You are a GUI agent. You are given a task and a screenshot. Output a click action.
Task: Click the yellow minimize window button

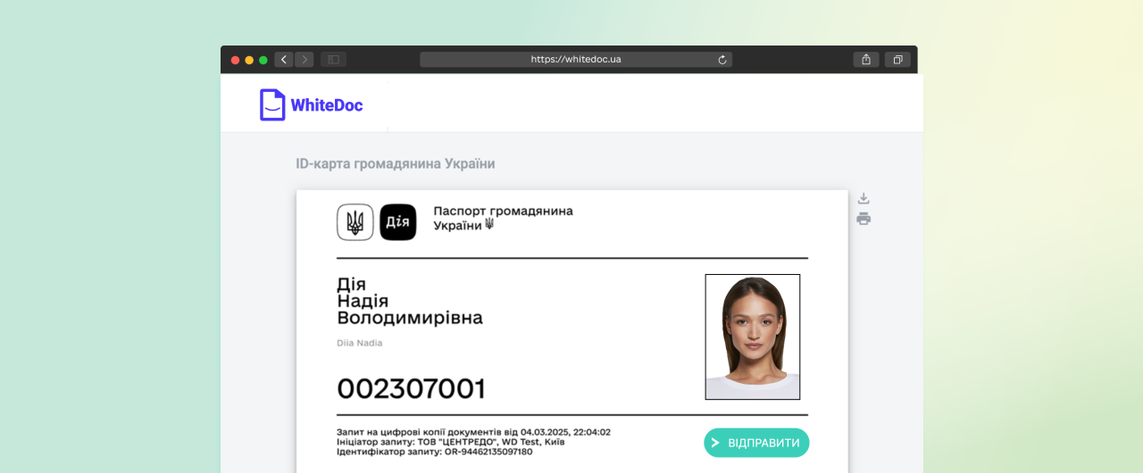point(249,60)
